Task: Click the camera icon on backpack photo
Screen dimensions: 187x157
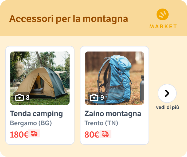Action: (x=94, y=97)
